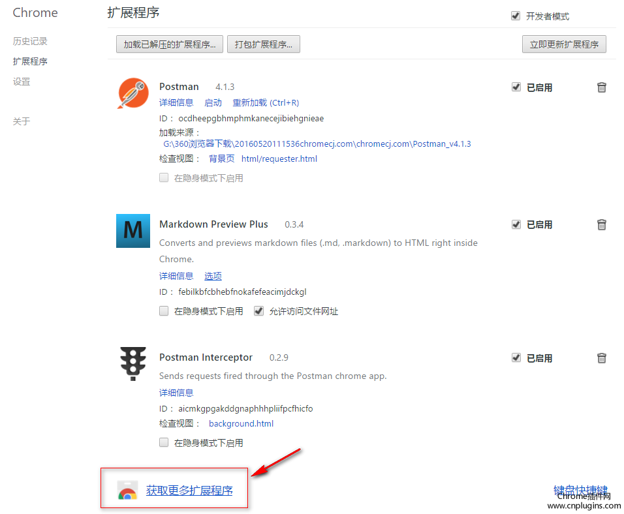Screen dimensions: 624x514
Task: Click the Postman Interceptor name
Action: pyautogui.click(x=206, y=357)
